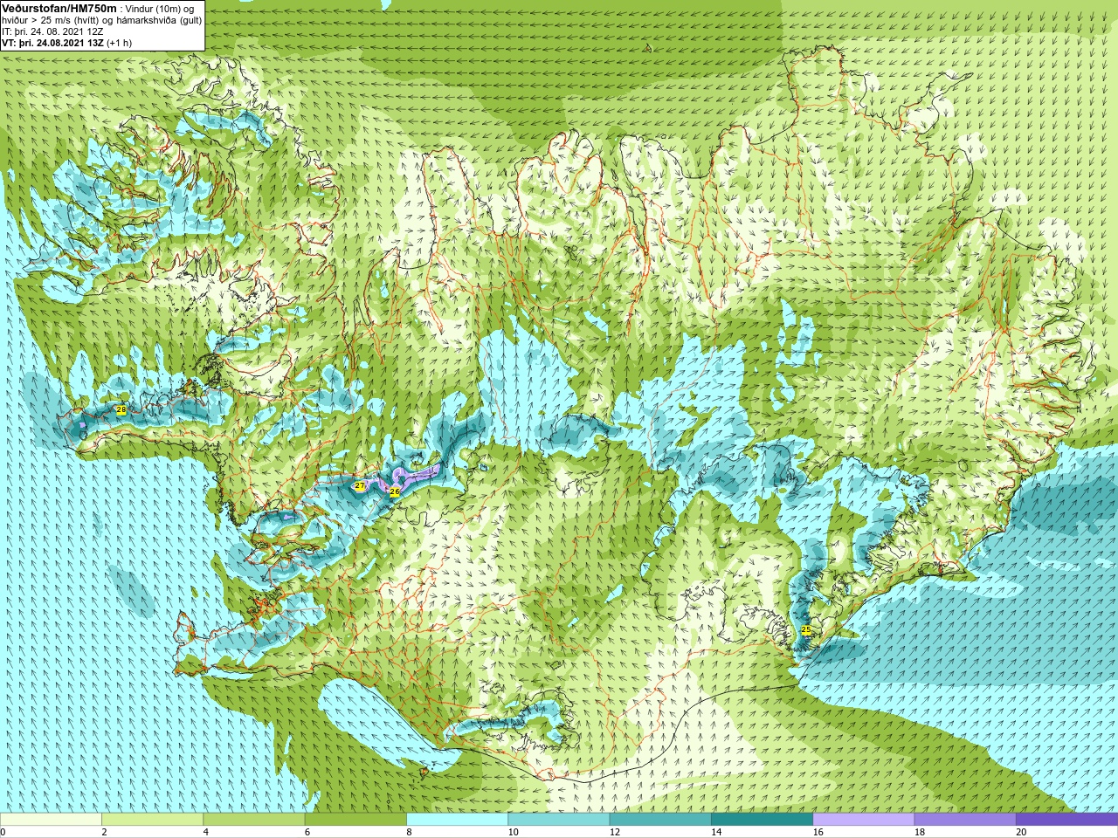
Task: Click the legend scale label '4'
Action: 205,832
